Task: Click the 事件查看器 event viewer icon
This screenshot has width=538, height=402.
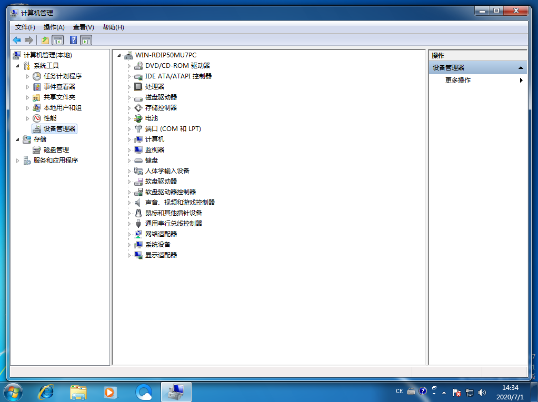Action: click(37, 87)
